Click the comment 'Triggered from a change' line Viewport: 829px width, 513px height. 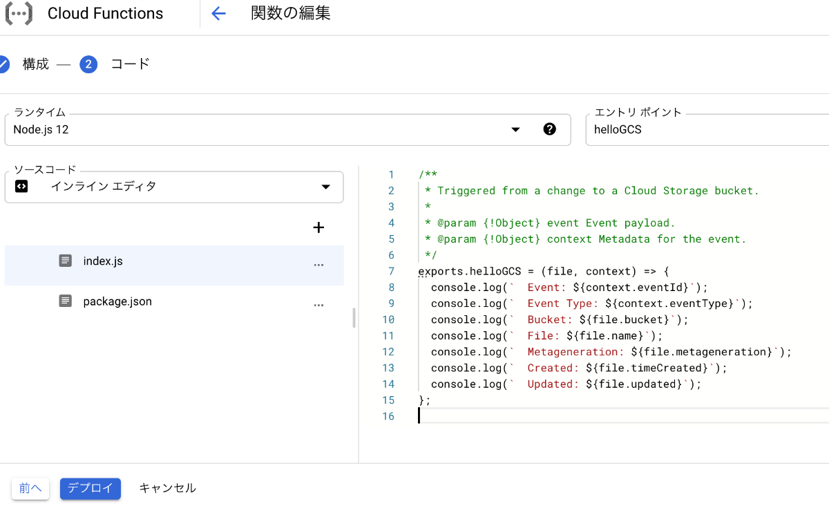coord(592,191)
